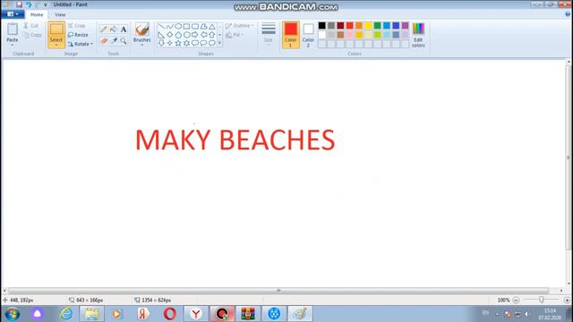Open the Resize dialog
The width and height of the screenshot is (573, 322).
point(78,35)
